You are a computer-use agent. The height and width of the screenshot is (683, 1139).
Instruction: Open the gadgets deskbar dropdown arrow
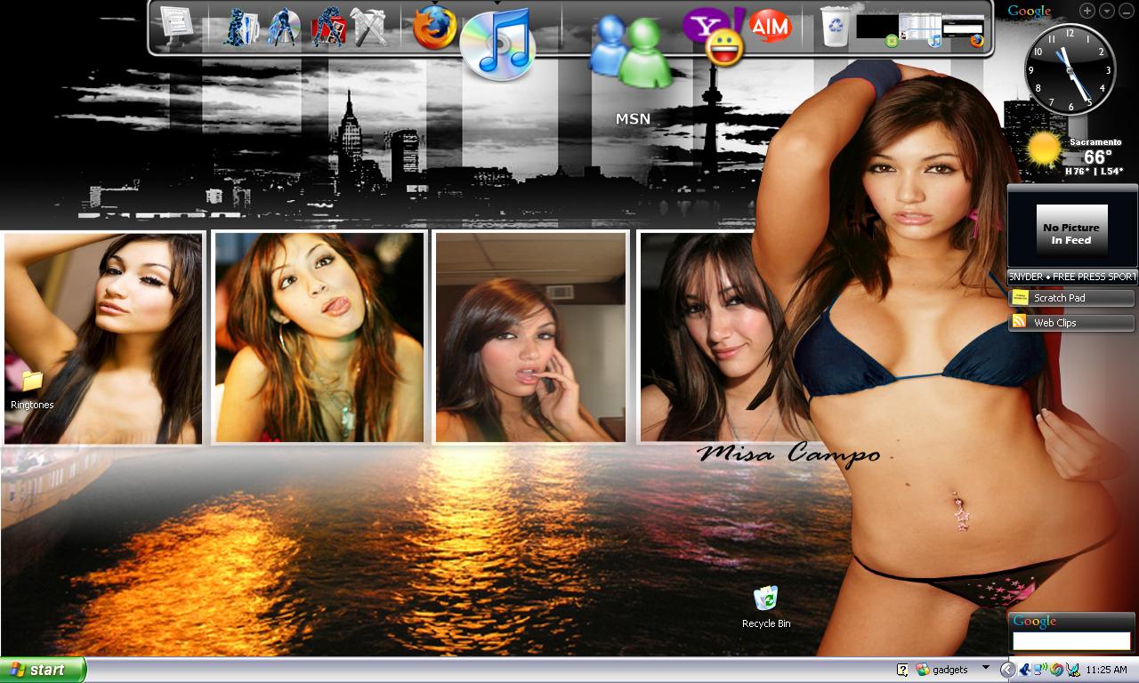coord(986,668)
